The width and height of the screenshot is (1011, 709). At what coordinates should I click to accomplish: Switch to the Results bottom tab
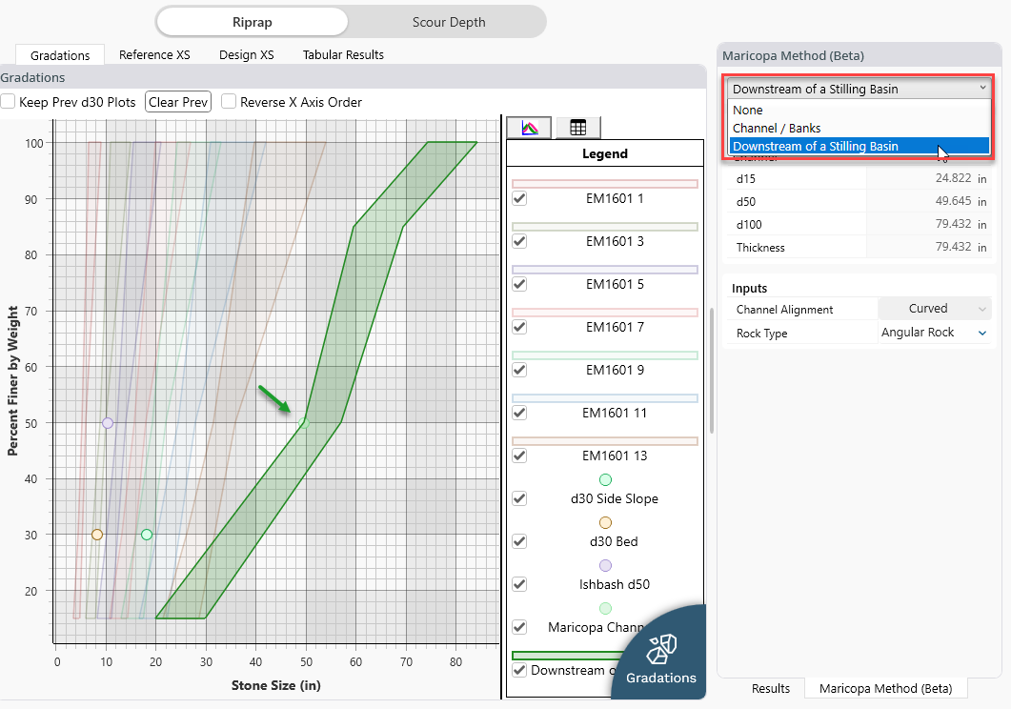point(771,688)
